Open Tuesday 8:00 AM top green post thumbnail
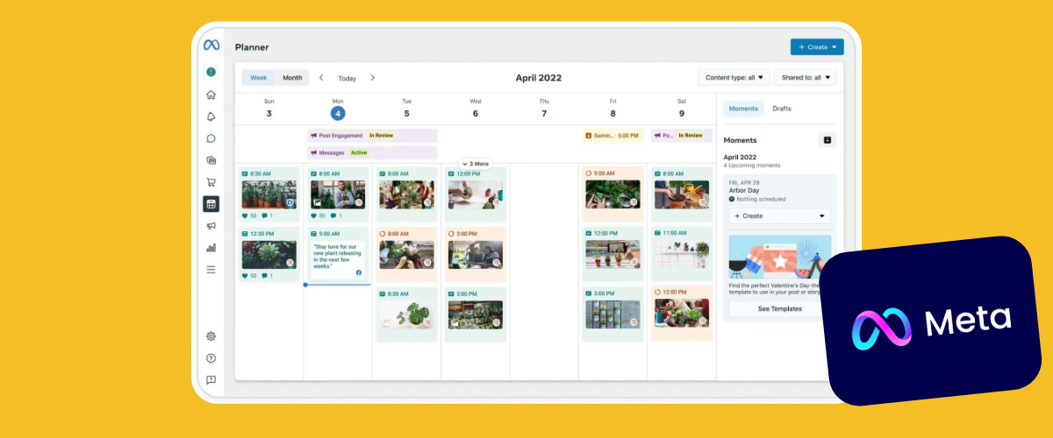The height and width of the screenshot is (438, 1053). 407,194
